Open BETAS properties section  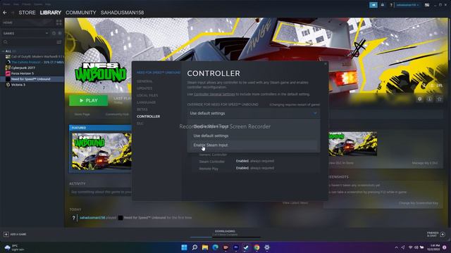point(142,110)
